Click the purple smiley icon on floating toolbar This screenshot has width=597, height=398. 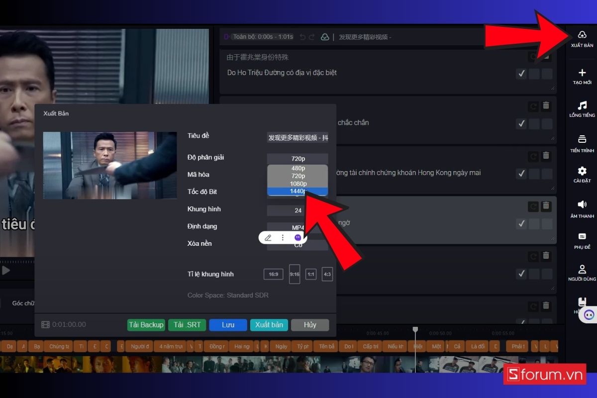(x=298, y=238)
